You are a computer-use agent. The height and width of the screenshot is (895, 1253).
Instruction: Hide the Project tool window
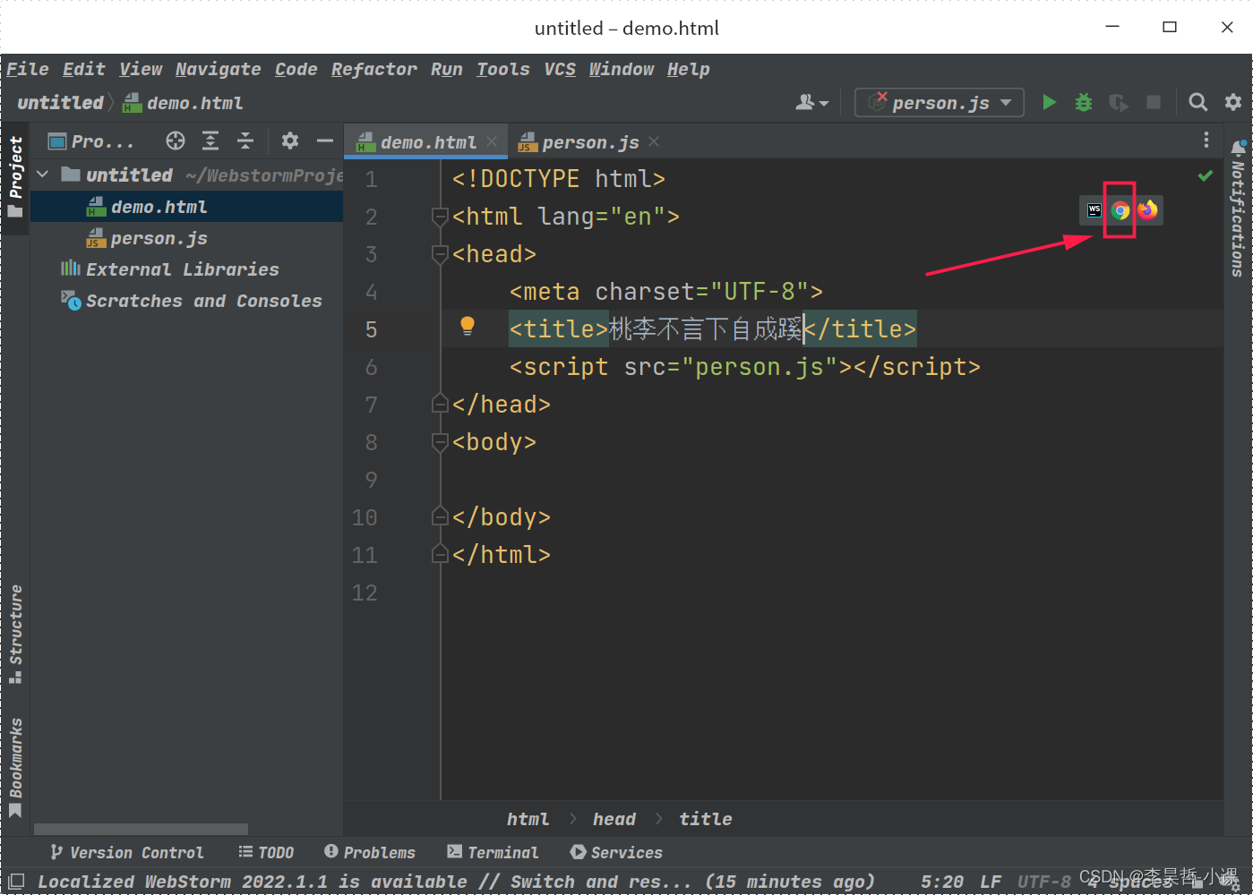tap(324, 141)
